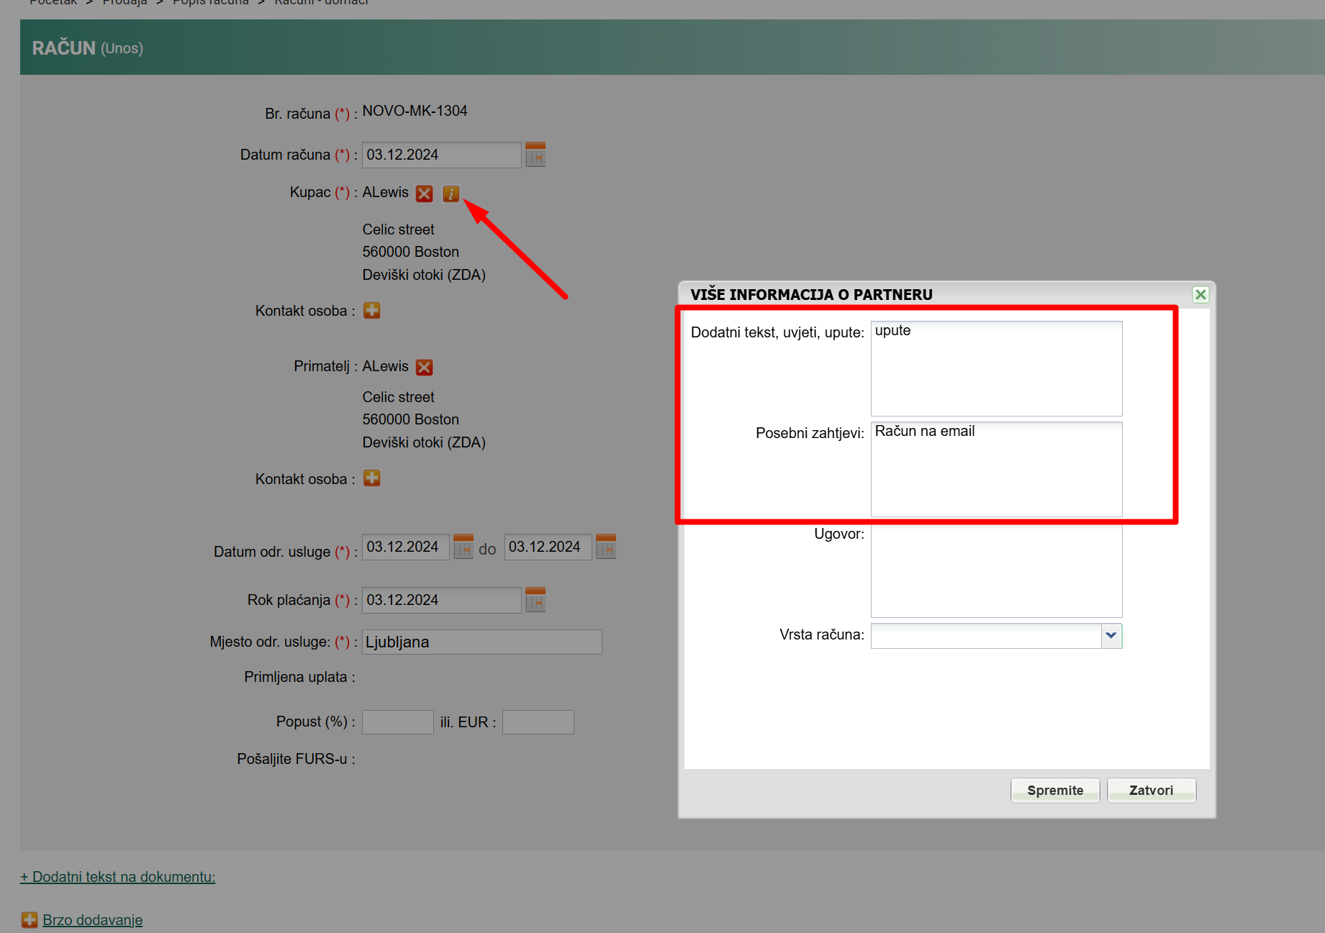
Task: Click the Spremite button
Action: click(1055, 790)
